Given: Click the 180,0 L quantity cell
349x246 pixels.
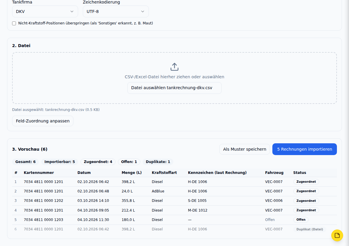Looking at the screenshot, I should [128, 220].
